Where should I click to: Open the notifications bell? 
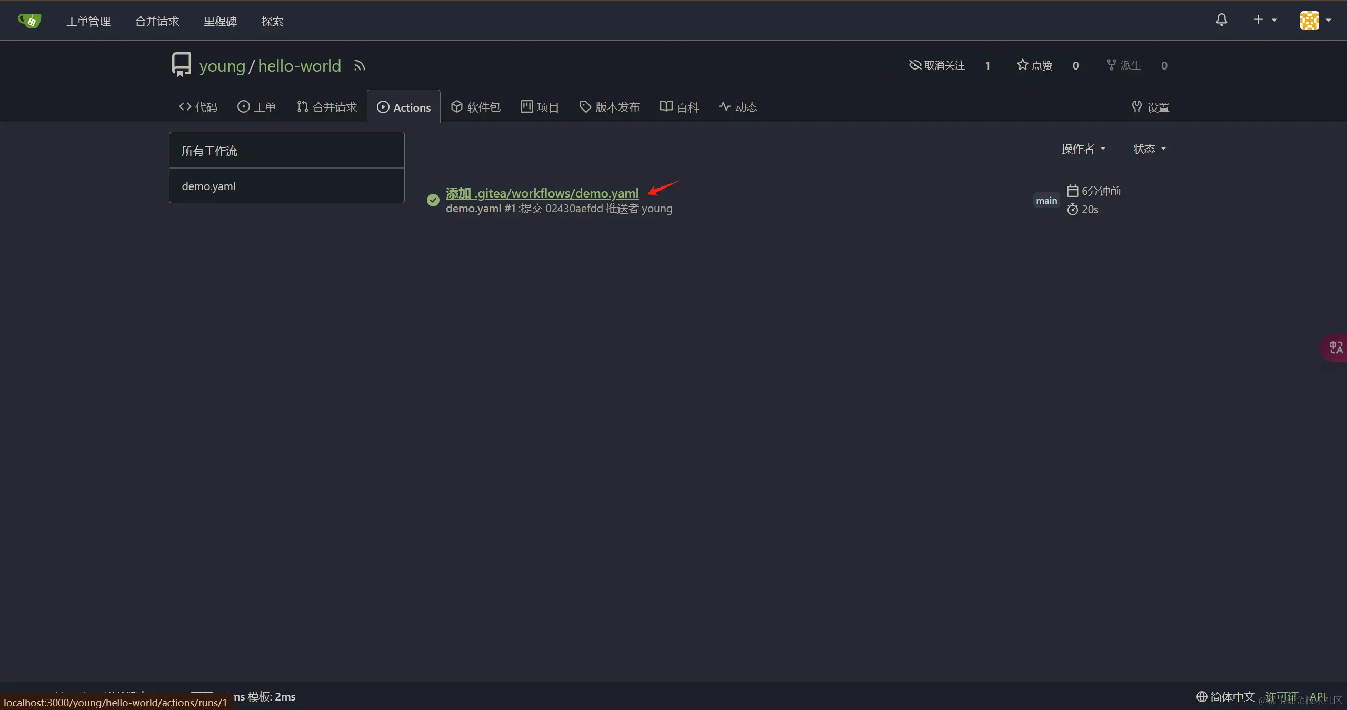[1221, 20]
